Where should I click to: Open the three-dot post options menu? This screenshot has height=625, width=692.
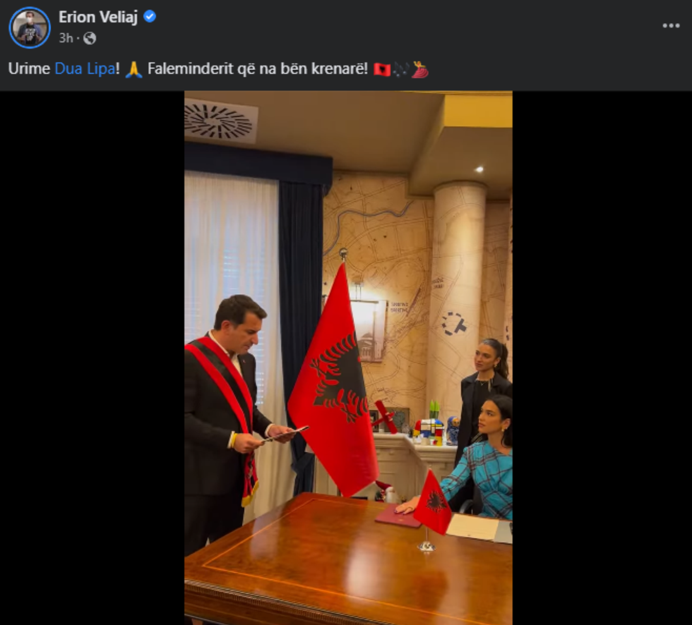[671, 25]
